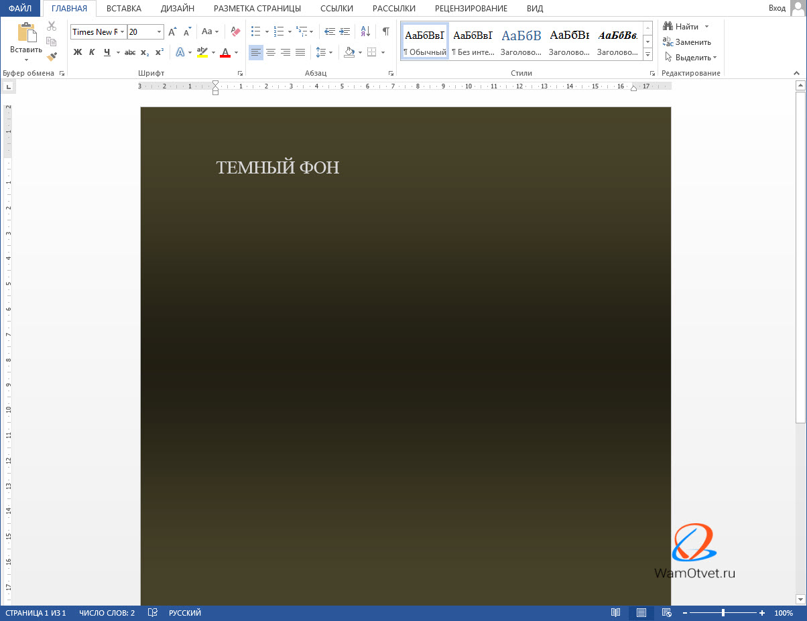Viewport: 807px width, 621px height.
Task: Open the Шрифт dialog launcher
Action: (x=240, y=73)
